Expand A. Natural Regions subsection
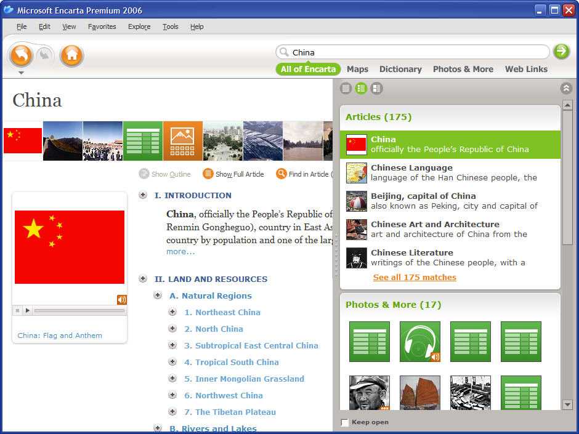This screenshot has width=579, height=434. [x=158, y=295]
